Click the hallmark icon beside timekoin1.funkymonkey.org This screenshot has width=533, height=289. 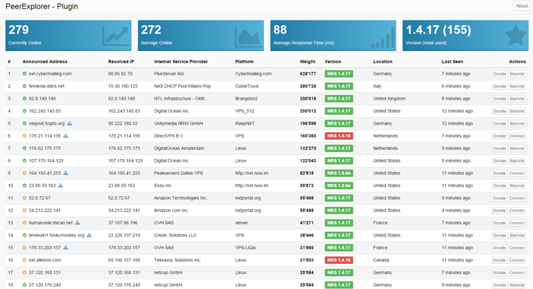tap(89, 235)
